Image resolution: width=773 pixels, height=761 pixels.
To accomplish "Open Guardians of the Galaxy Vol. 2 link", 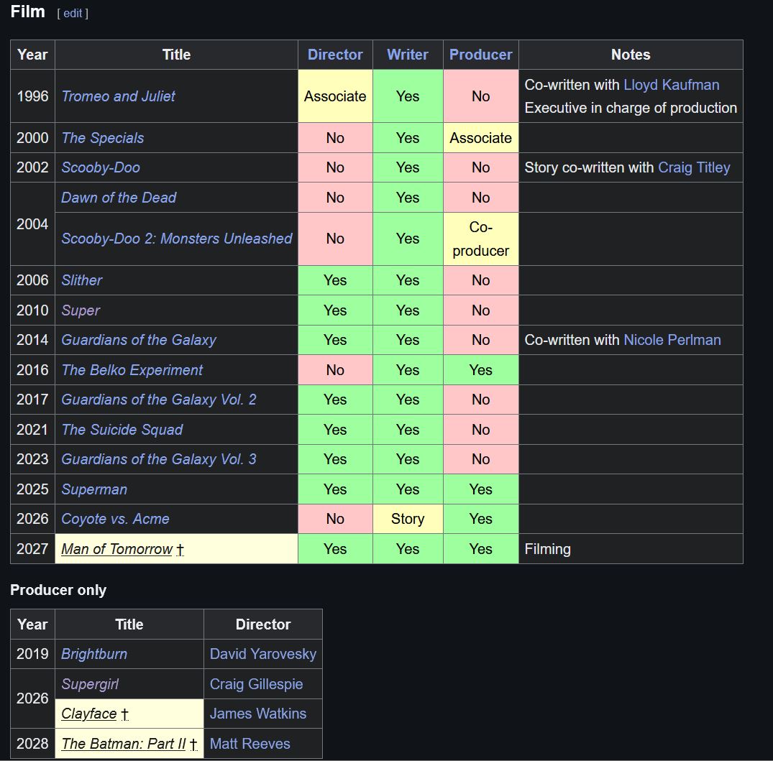I will [x=159, y=400].
